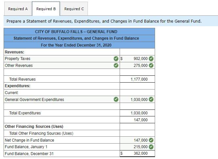Click the CITY OF BUFFALO FALLS – GENERAL FUND title

pos(76,32)
